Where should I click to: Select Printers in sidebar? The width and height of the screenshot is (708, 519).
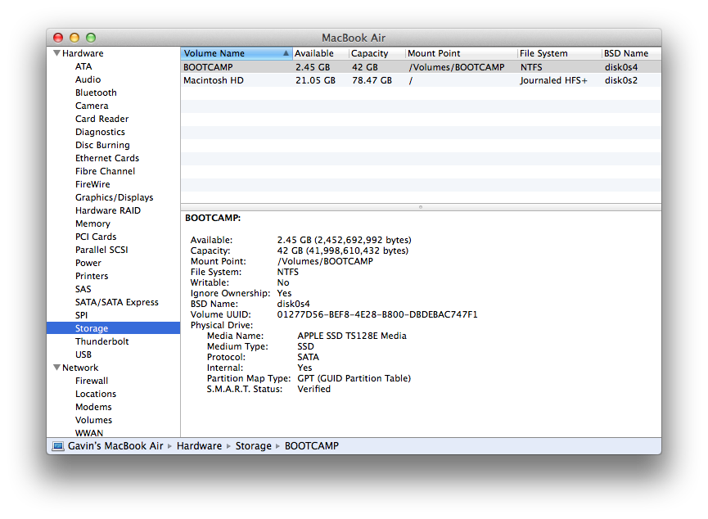pyautogui.click(x=92, y=276)
